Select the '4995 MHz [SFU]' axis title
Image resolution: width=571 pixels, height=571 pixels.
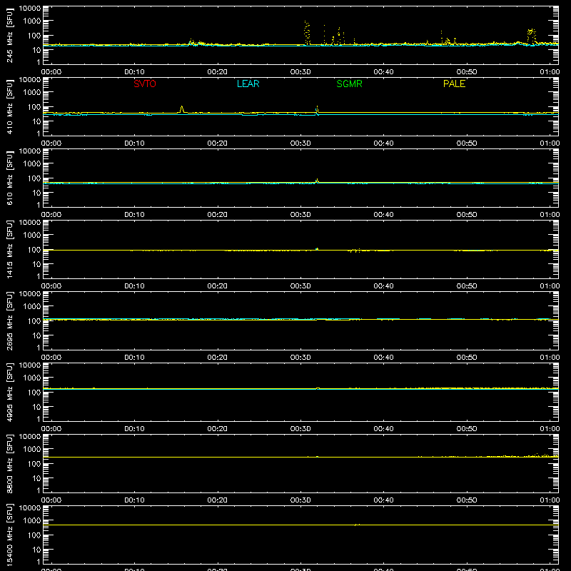pyautogui.click(x=9, y=392)
